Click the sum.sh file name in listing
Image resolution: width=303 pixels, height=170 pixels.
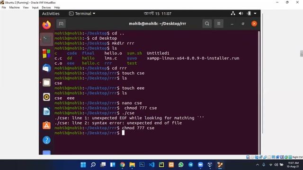[134, 53]
